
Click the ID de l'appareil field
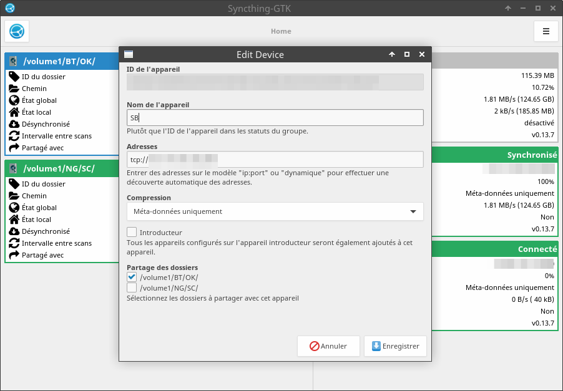pos(275,82)
